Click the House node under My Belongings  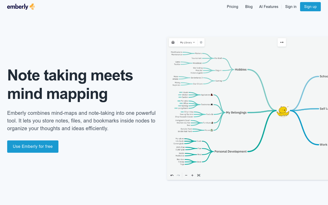(209, 130)
